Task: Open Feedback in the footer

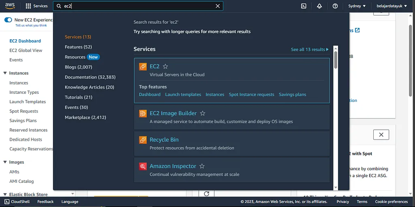Action: click(x=45, y=202)
